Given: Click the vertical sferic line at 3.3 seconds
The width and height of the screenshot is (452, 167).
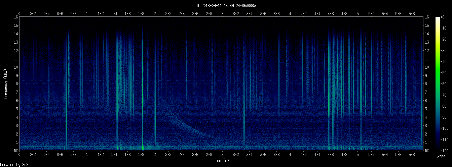Looking at the screenshot, I should coord(244,91).
